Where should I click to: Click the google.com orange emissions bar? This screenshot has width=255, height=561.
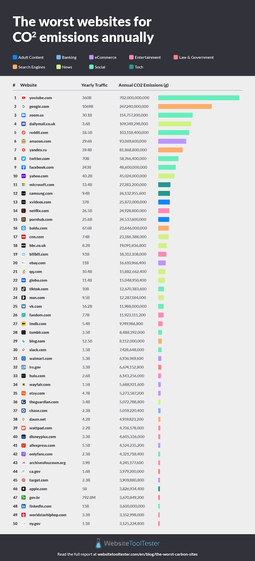[x=185, y=107]
